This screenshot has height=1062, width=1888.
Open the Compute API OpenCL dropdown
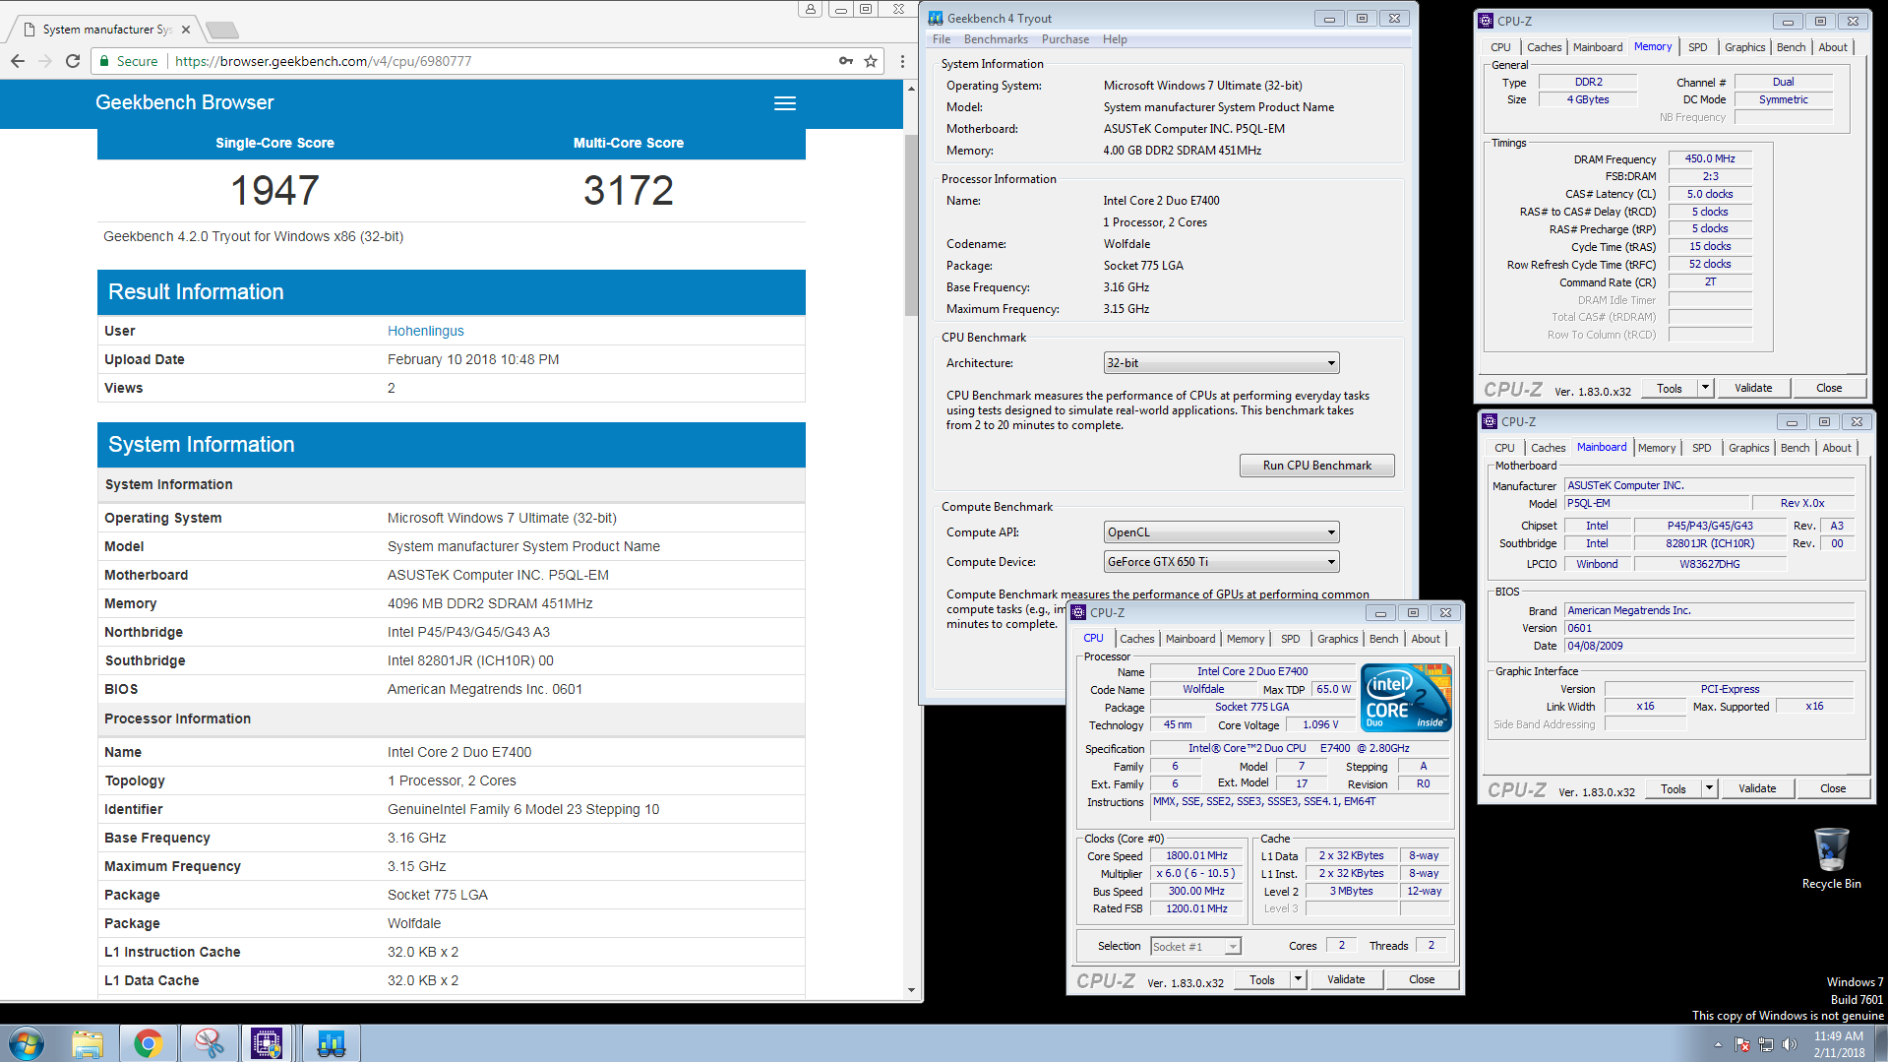pos(1221,532)
